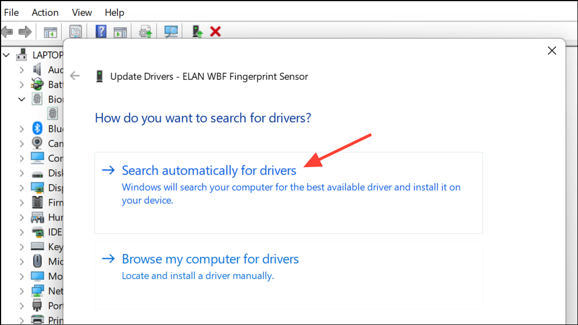Open the Action menu

[x=45, y=12]
